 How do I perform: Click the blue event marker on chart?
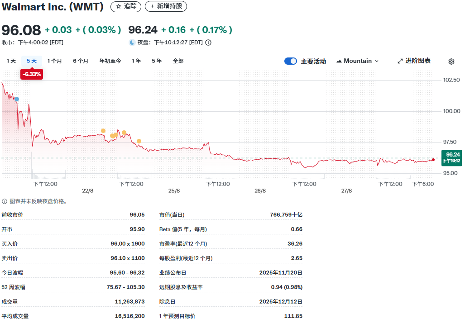point(17,99)
